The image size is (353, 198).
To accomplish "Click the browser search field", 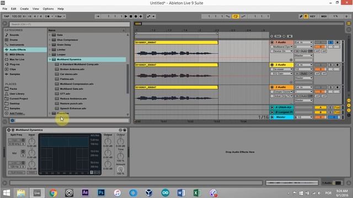I will (69, 24).
